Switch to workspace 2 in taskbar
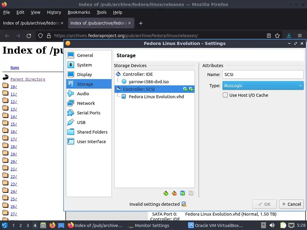 coord(21,226)
